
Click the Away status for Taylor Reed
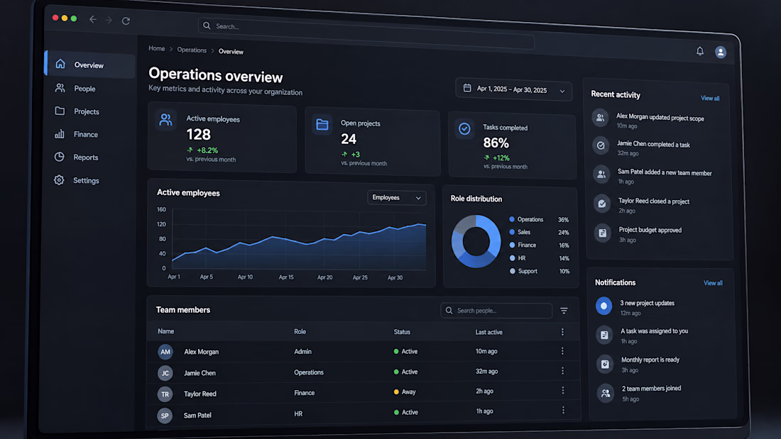click(405, 391)
